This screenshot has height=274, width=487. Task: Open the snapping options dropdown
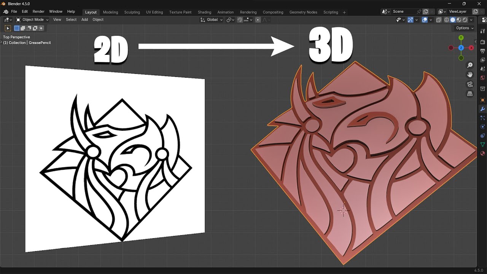tap(249, 20)
